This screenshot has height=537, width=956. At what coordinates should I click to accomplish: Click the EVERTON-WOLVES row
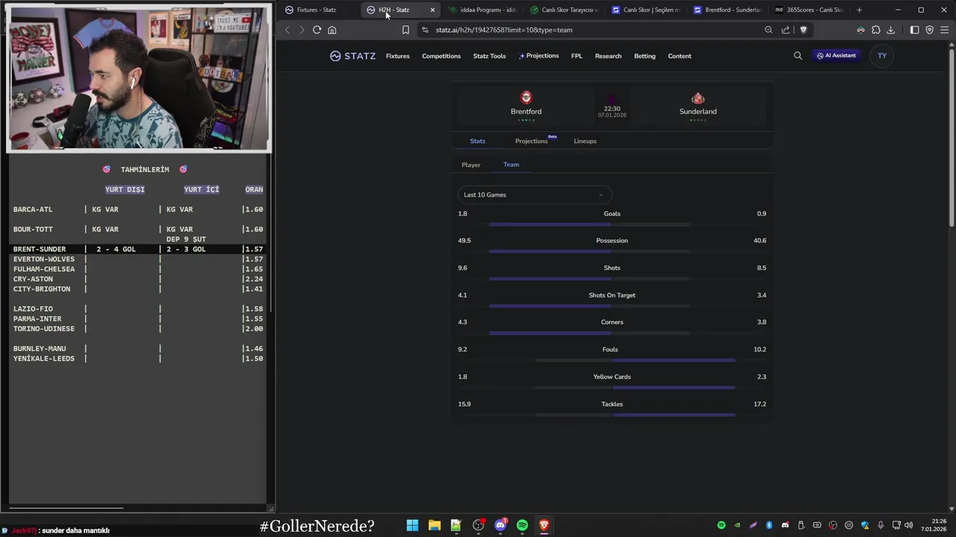click(138, 259)
